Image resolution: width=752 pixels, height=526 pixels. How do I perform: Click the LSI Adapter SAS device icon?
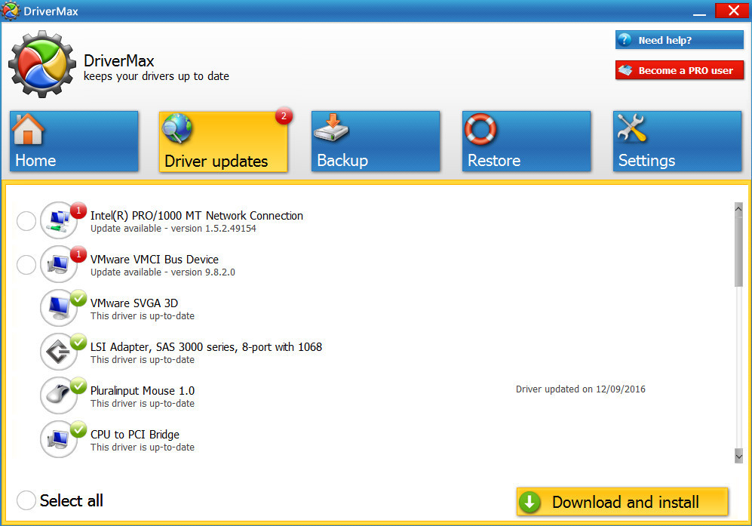[58, 352]
